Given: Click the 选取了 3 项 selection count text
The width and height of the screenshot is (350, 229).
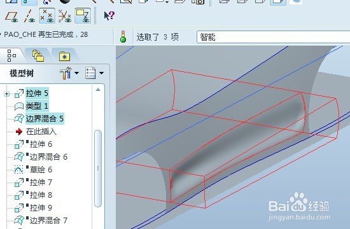Looking at the screenshot, I should click(158, 37).
